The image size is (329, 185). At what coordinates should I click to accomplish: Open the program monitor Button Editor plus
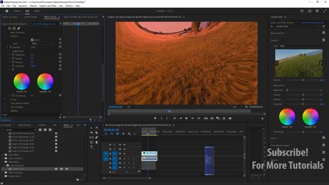[x=262, y=119]
